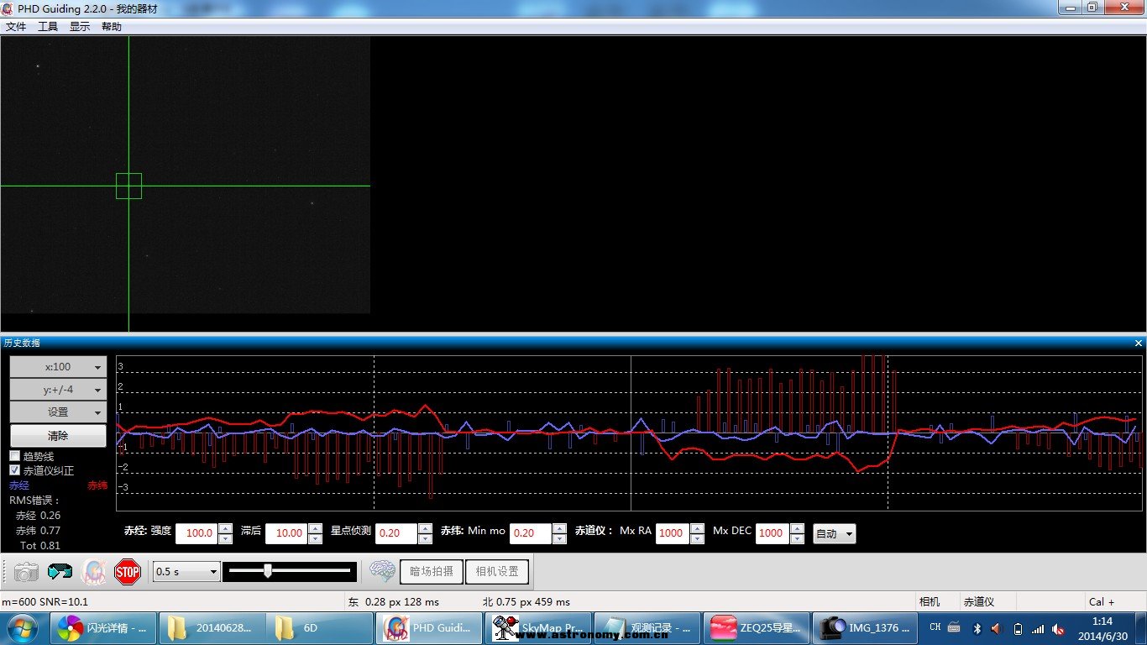Screen dimensions: 1147x645
Task: Decrease 滞后 value with down spinner
Action: [x=315, y=539]
